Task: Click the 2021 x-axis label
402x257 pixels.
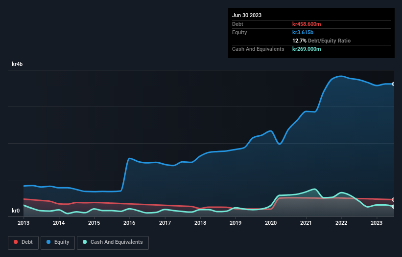Action: click(306, 223)
